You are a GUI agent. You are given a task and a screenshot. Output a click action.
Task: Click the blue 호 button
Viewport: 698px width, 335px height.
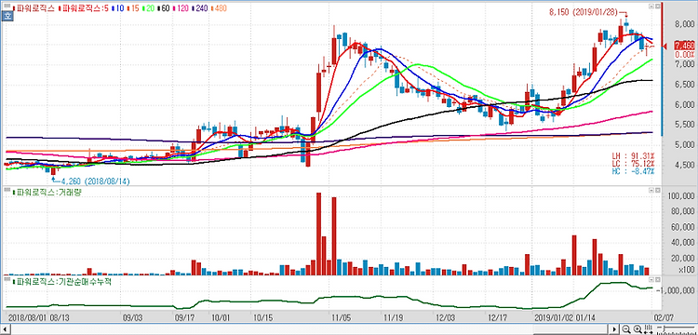pyautogui.click(x=7, y=17)
